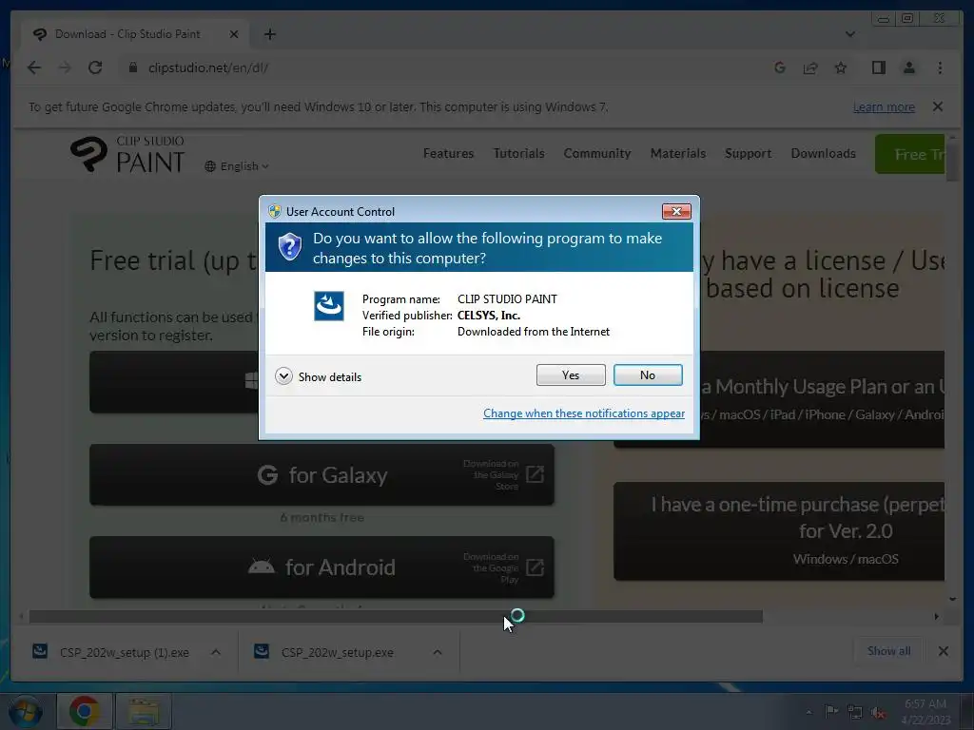This screenshot has width=974, height=730.
Task: Toggle Chrome side panel icon
Action: 878,67
